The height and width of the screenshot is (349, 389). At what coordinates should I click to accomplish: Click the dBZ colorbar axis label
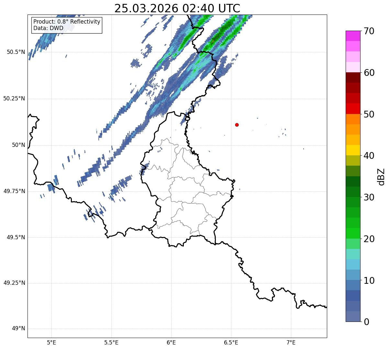tap(381, 177)
